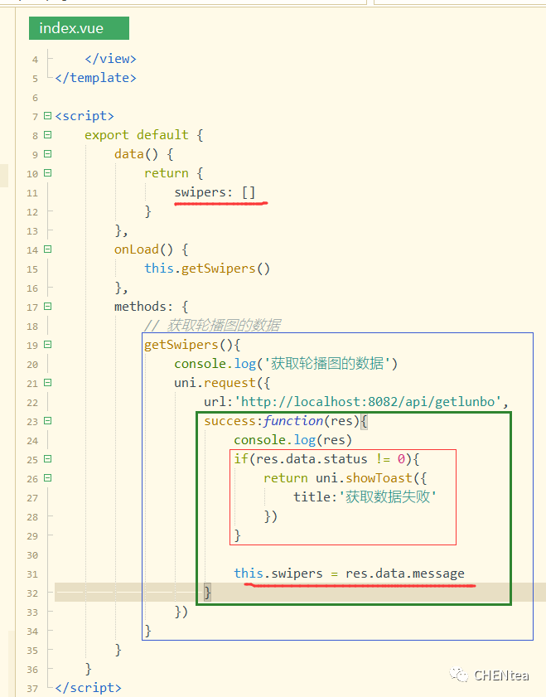Fold the data() function on line 9
The image size is (546, 697).
click(47, 154)
